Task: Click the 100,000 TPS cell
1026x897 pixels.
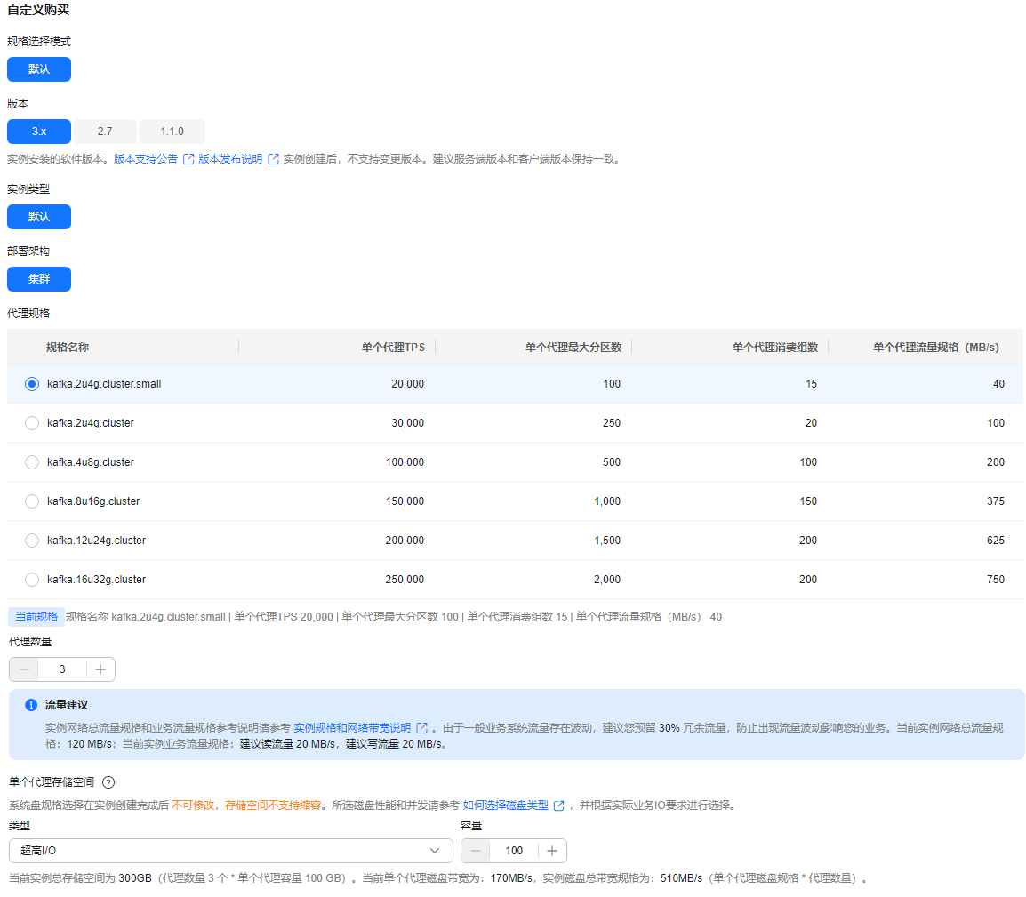Action: coord(405,462)
